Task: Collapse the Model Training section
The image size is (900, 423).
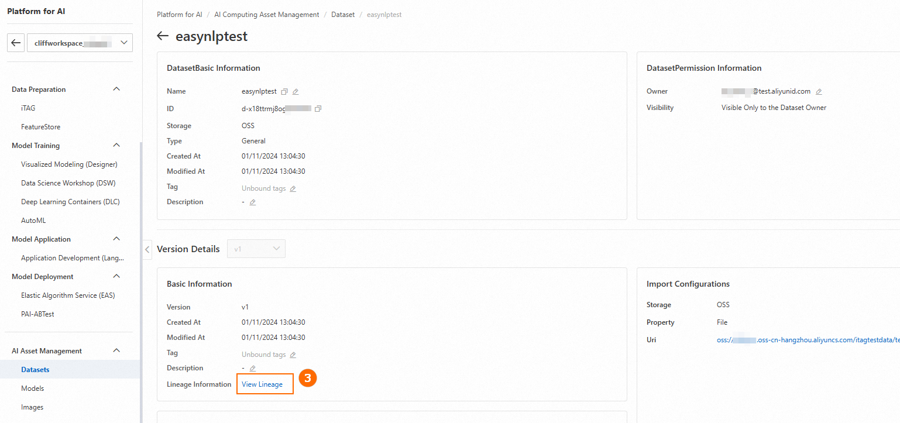Action: coord(116,146)
